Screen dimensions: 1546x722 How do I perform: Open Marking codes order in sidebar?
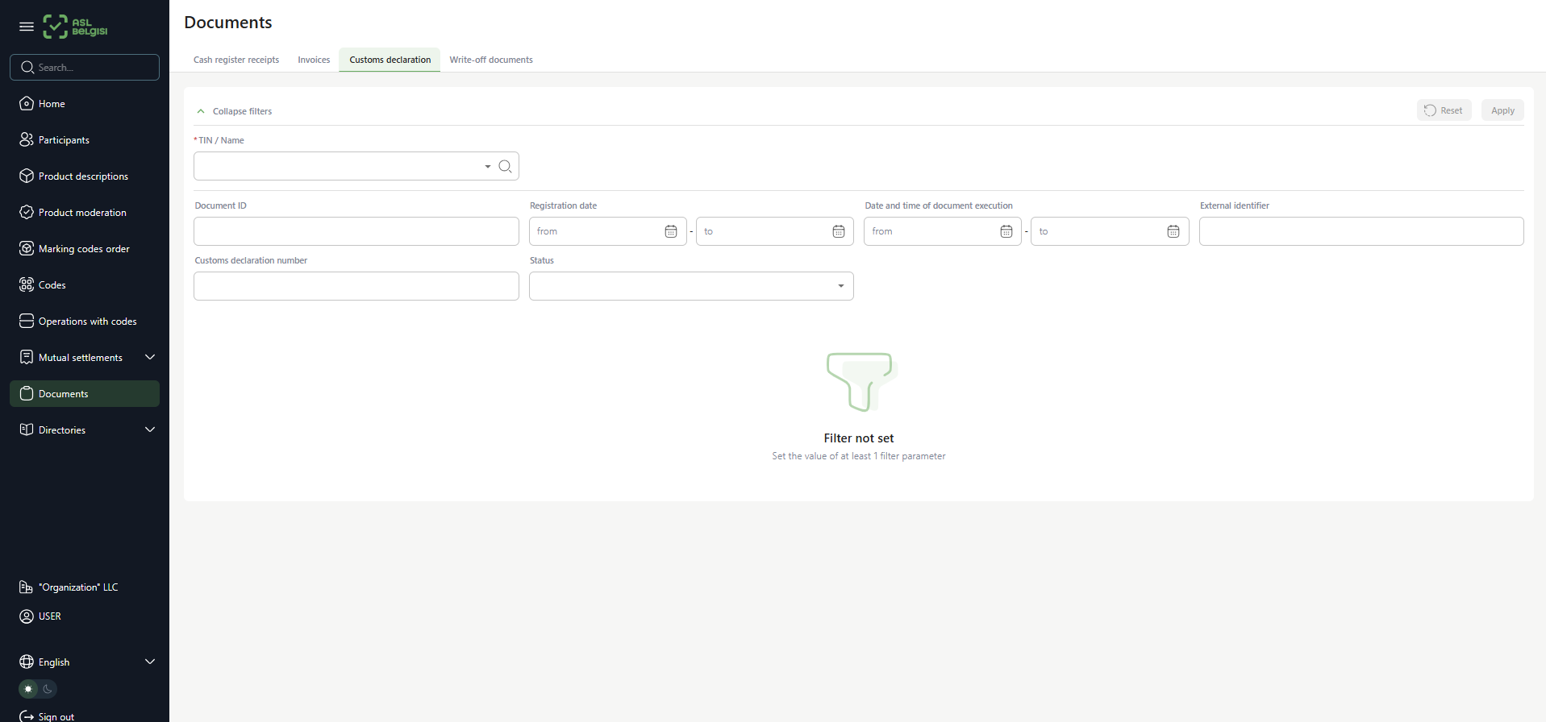(x=84, y=249)
